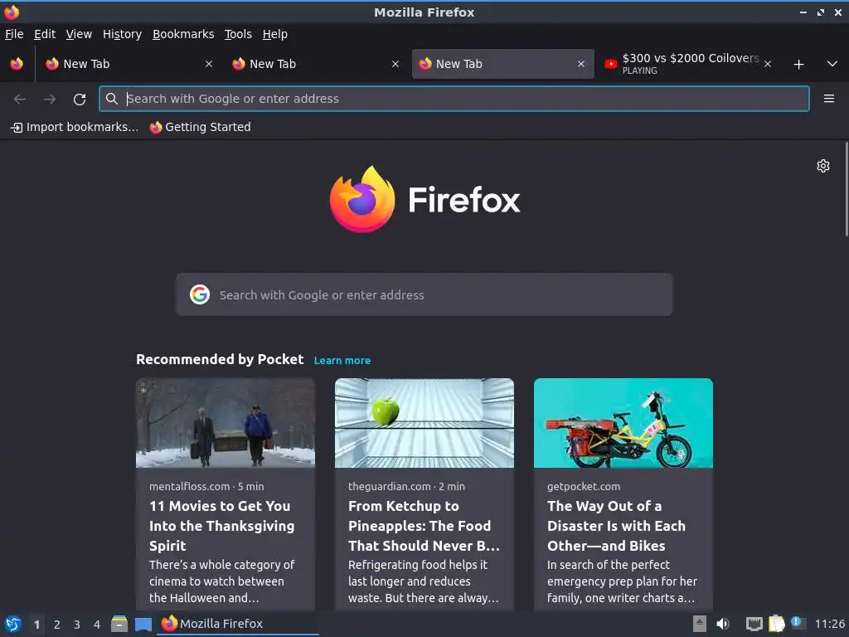The image size is (849, 637).
Task: Close the active third New Tab
Action: pos(581,64)
